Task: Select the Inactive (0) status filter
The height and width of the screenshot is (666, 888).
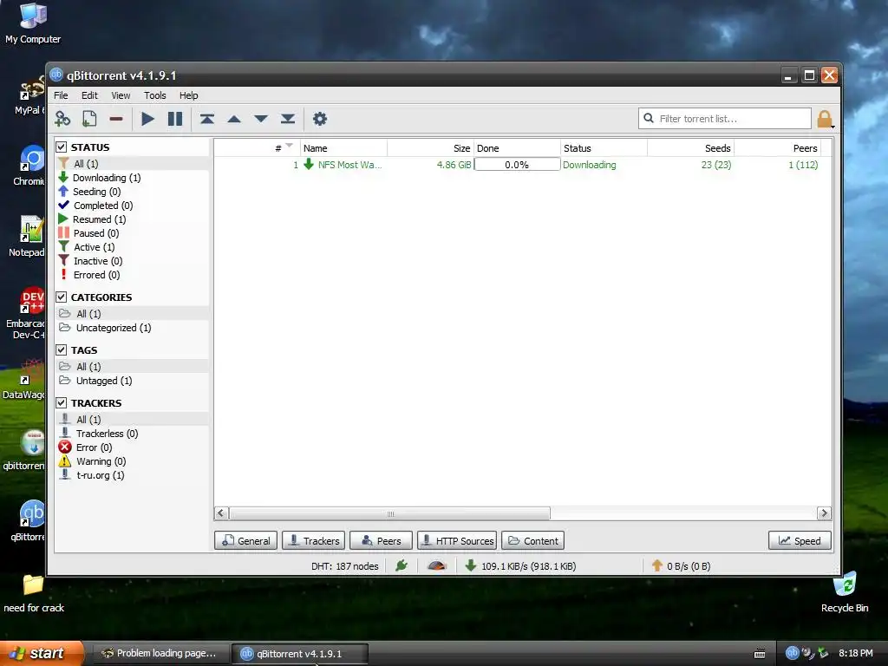Action: (x=97, y=261)
